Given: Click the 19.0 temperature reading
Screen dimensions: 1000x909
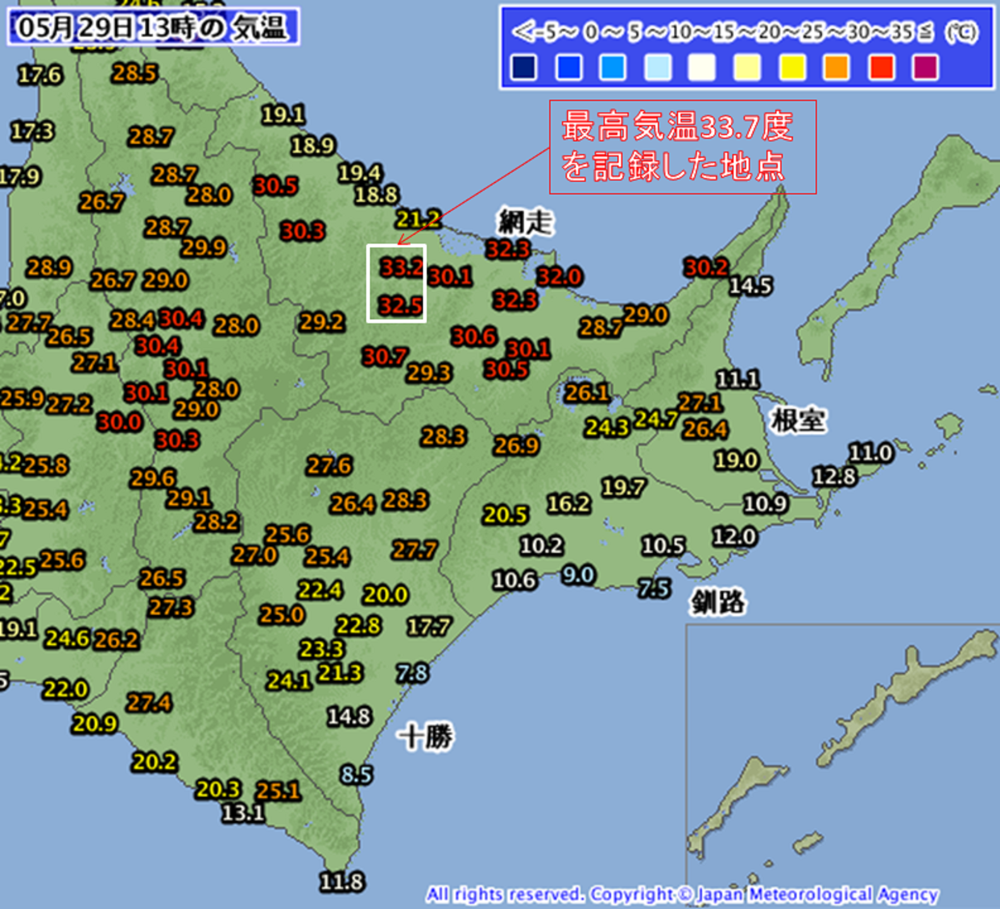Looking at the screenshot, I should (736, 460).
